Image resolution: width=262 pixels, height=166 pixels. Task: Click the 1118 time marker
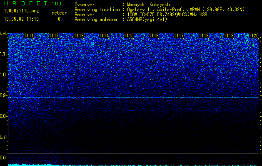tap(204, 36)
